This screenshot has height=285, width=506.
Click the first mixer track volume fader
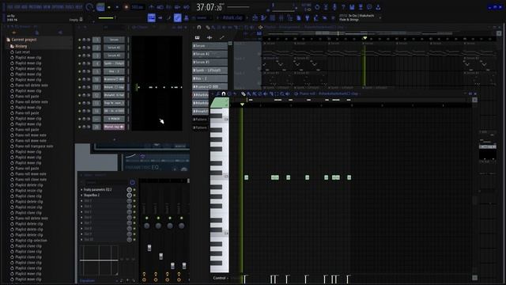coord(149,248)
